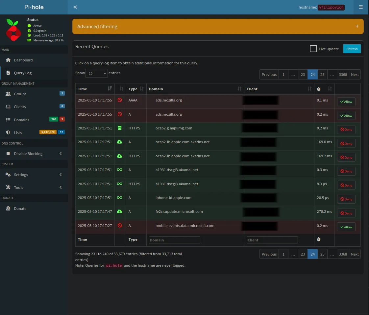Image resolution: width=369 pixels, height=315 pixels.
Task: Sort by the Type column sort icon
Action: (142, 89)
